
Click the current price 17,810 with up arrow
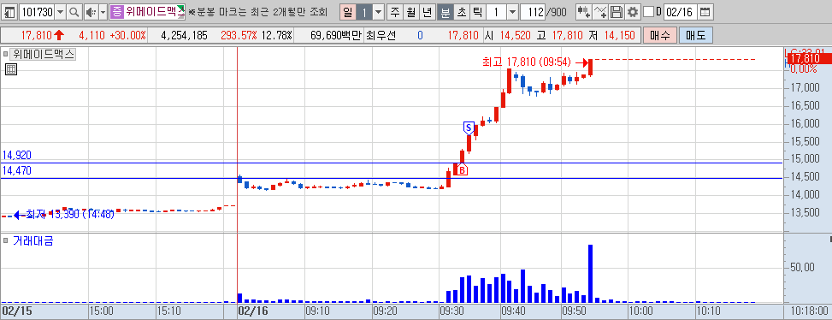(x=43, y=36)
